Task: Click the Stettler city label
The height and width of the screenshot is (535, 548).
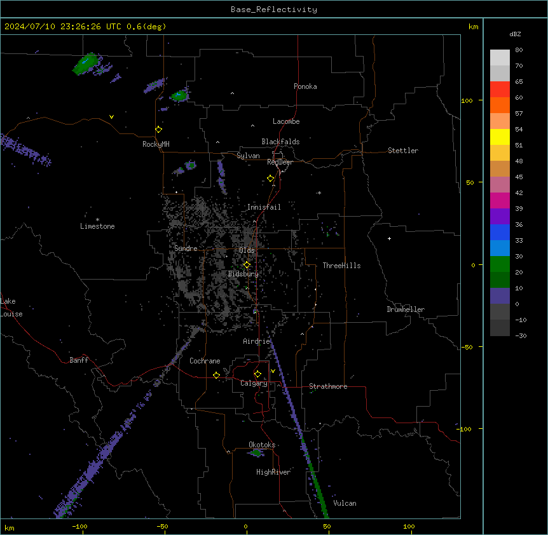Action: click(x=403, y=151)
